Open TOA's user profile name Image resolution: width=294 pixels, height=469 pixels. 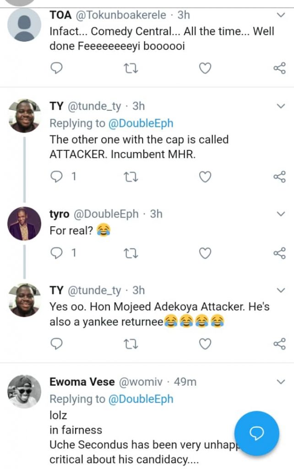point(60,15)
